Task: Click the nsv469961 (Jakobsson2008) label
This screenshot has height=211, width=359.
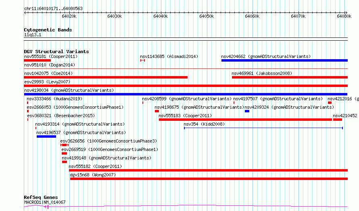Action: [262, 73]
